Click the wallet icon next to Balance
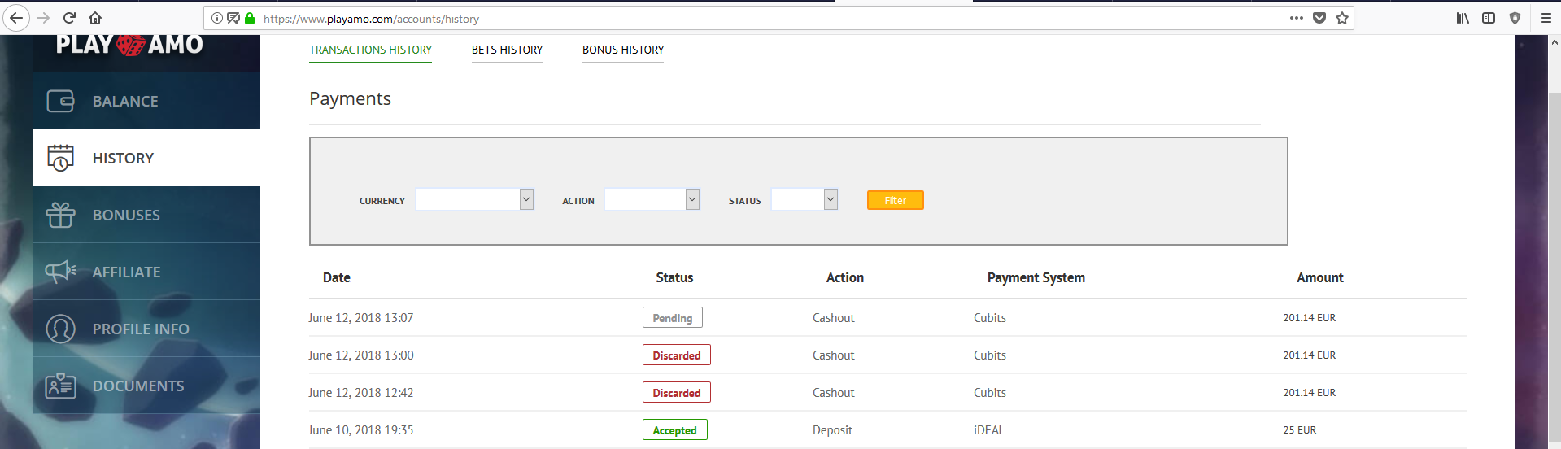This screenshot has height=449, width=1561. coord(60,101)
